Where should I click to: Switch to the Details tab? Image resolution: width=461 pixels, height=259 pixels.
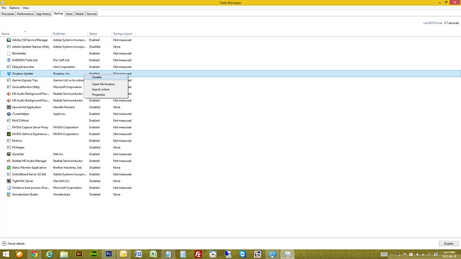pos(80,14)
